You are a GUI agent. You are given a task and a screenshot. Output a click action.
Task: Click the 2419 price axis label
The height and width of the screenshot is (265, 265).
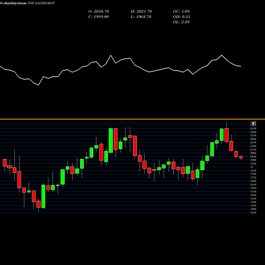click(x=253, y=128)
